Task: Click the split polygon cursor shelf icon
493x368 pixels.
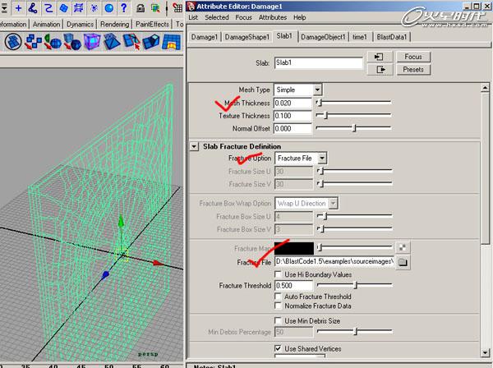Action: 131,42
